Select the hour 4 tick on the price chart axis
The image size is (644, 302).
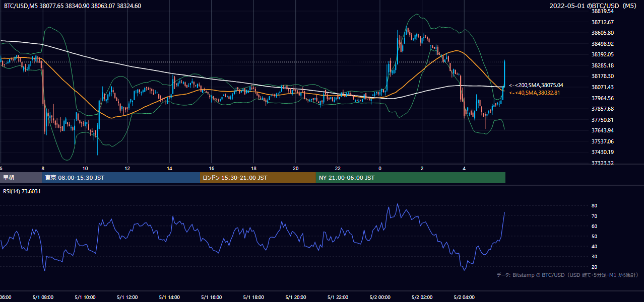464,168
